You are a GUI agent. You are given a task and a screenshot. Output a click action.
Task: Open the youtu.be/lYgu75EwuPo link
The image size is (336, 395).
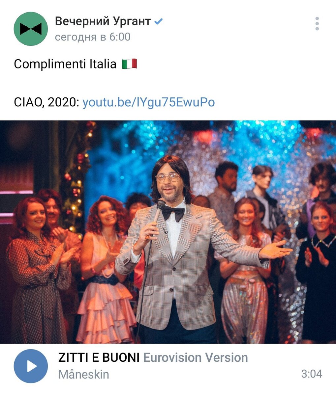149,102
